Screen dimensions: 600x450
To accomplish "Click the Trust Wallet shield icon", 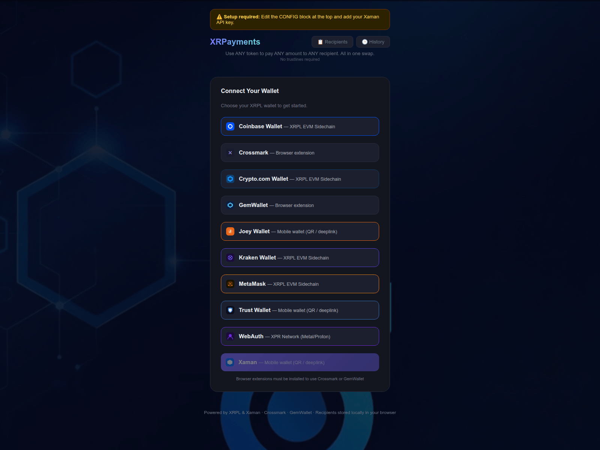I will pyautogui.click(x=230, y=310).
